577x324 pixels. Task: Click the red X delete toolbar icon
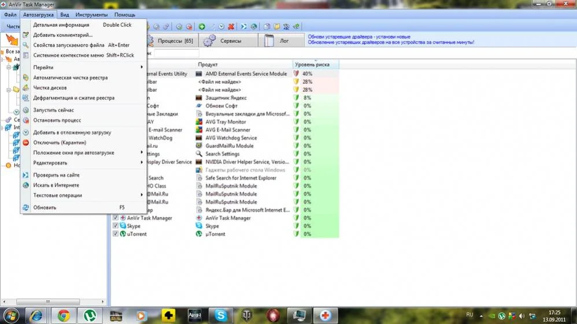(x=231, y=27)
